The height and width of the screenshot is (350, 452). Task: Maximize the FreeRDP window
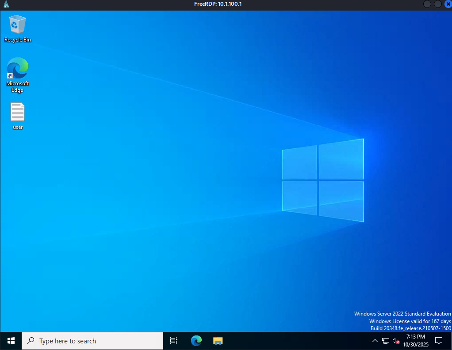tap(437, 4)
